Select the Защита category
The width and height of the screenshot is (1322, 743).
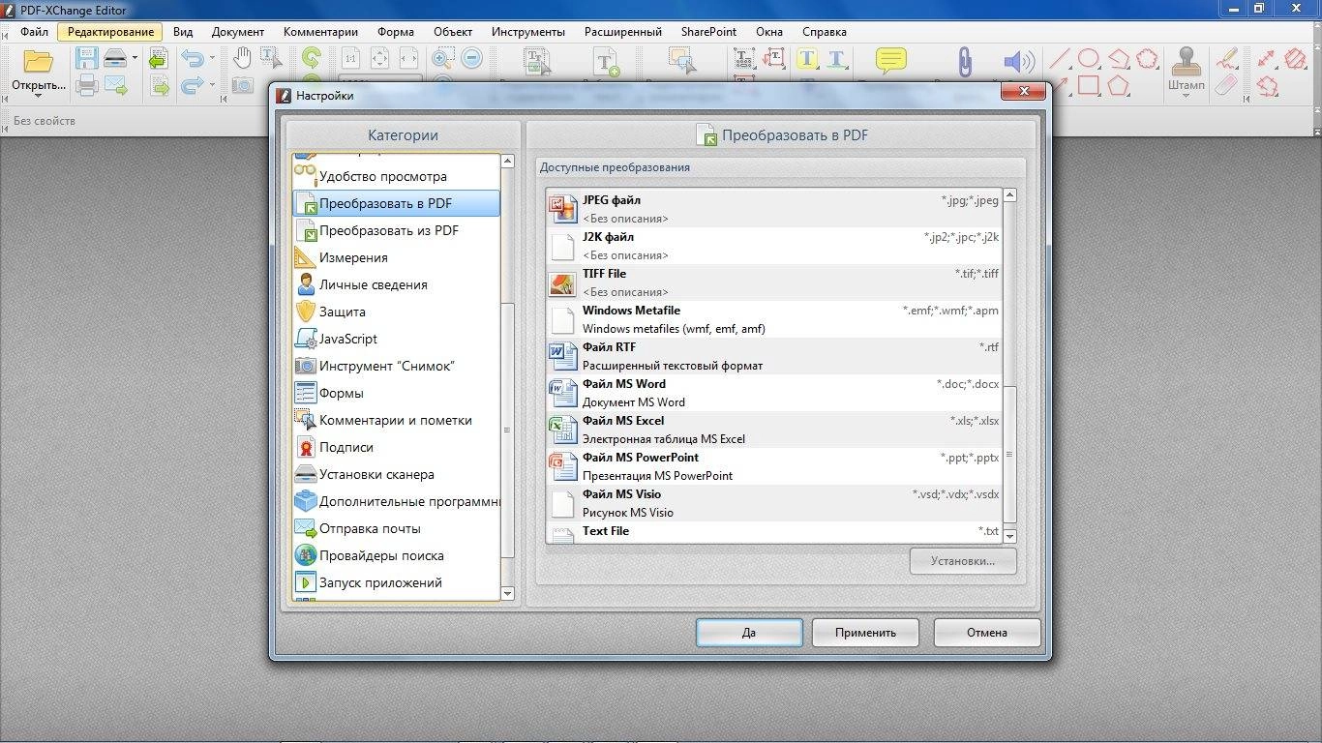397,312
